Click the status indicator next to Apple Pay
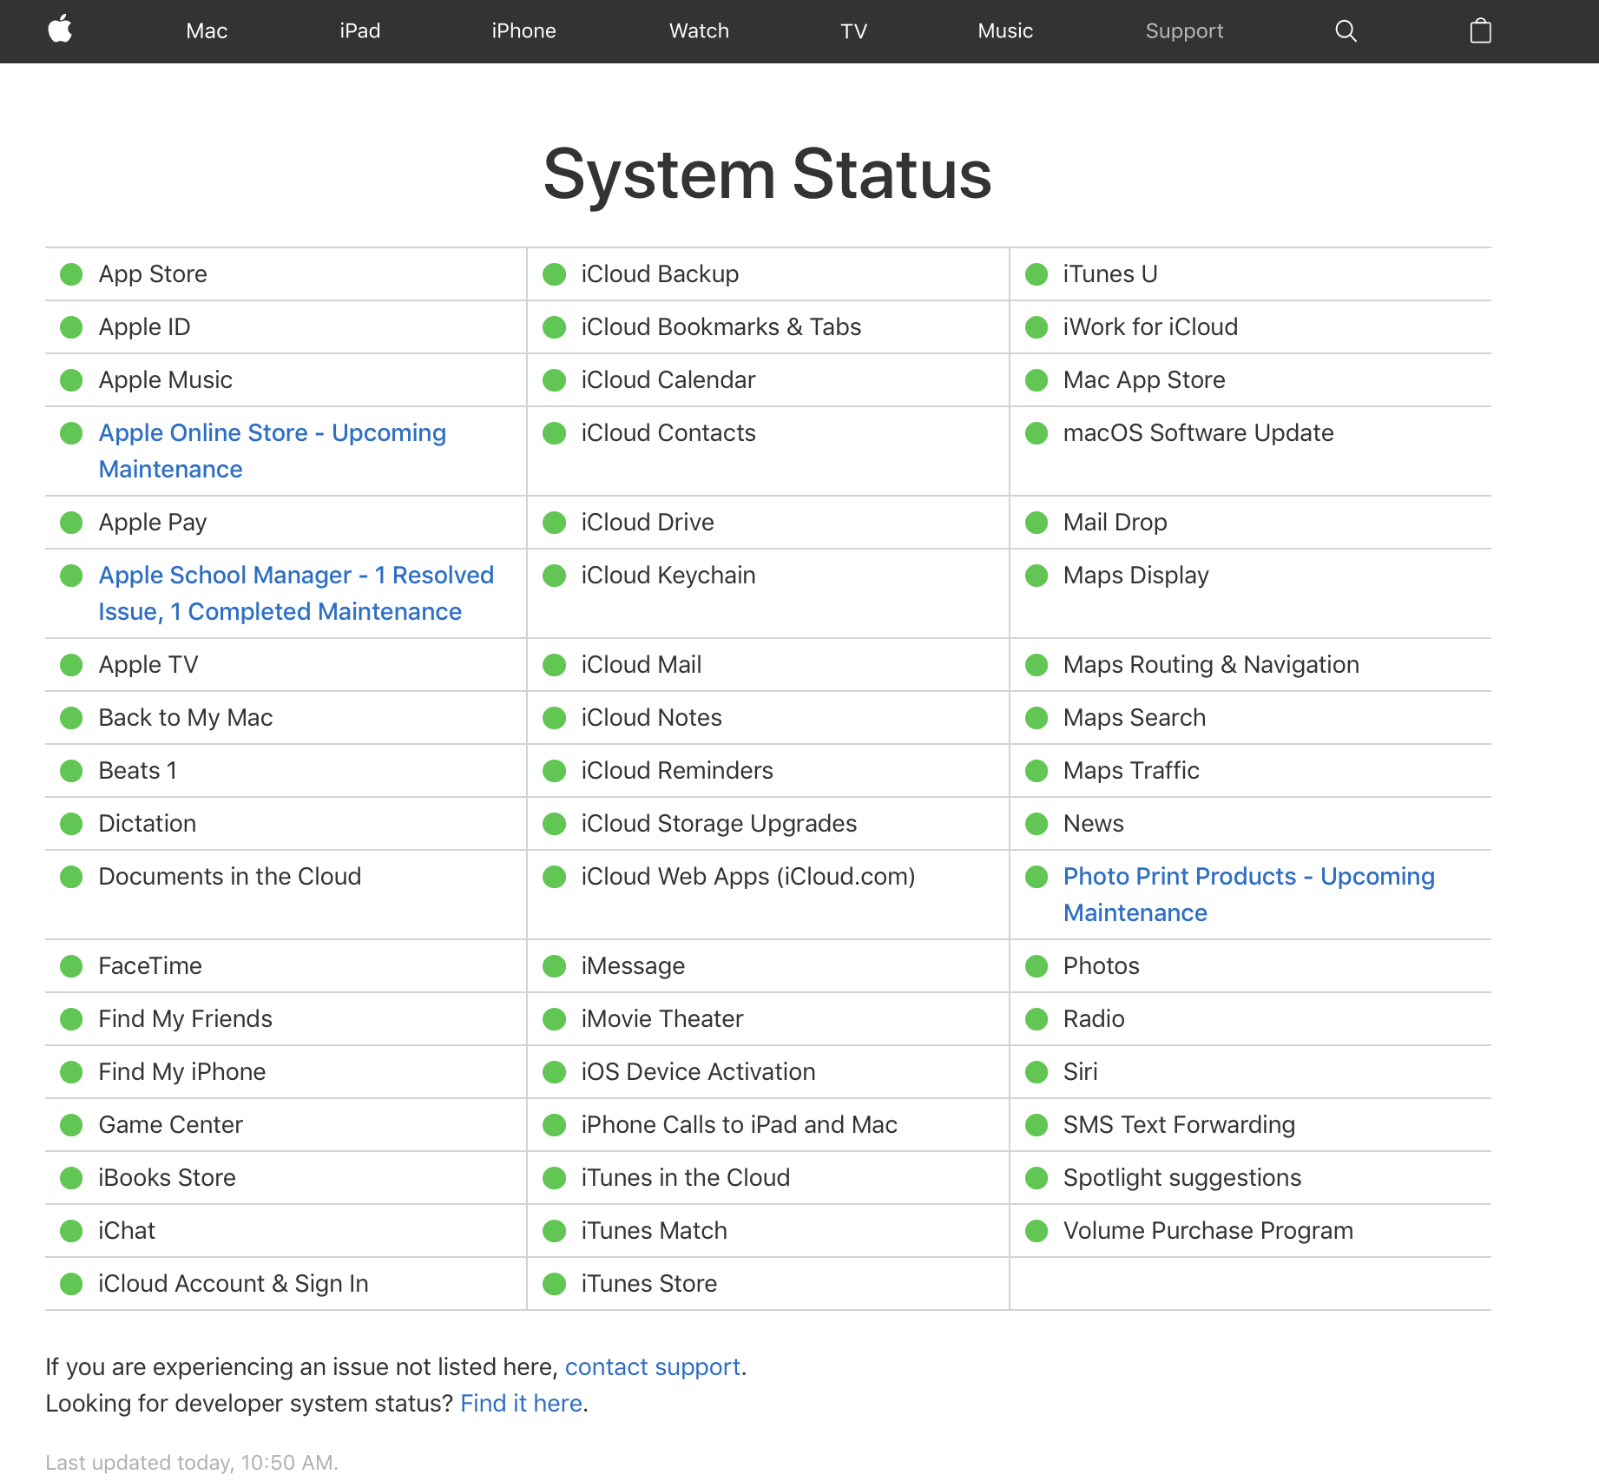 (70, 522)
